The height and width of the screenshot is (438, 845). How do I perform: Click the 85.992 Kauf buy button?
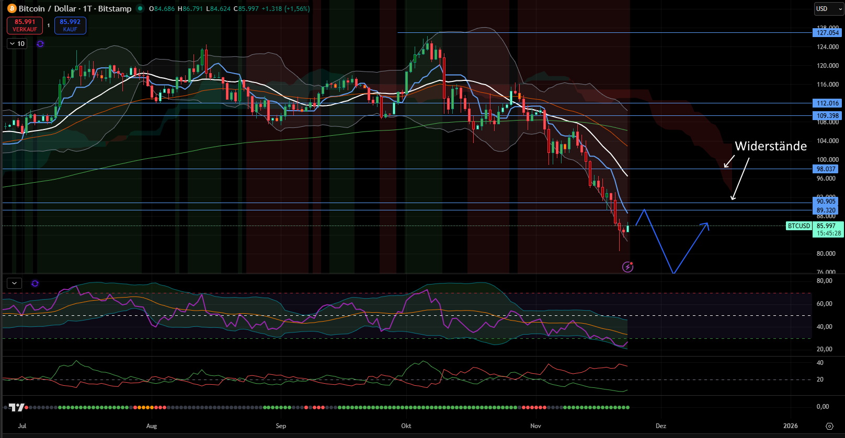point(70,25)
